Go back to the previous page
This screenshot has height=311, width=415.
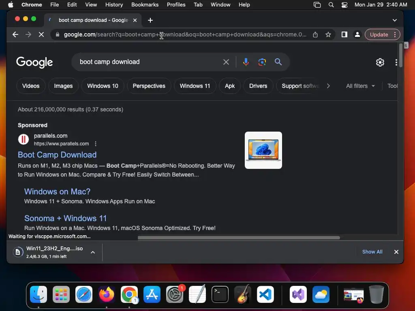[15, 34]
